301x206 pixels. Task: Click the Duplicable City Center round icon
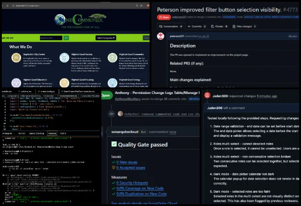click(16, 58)
